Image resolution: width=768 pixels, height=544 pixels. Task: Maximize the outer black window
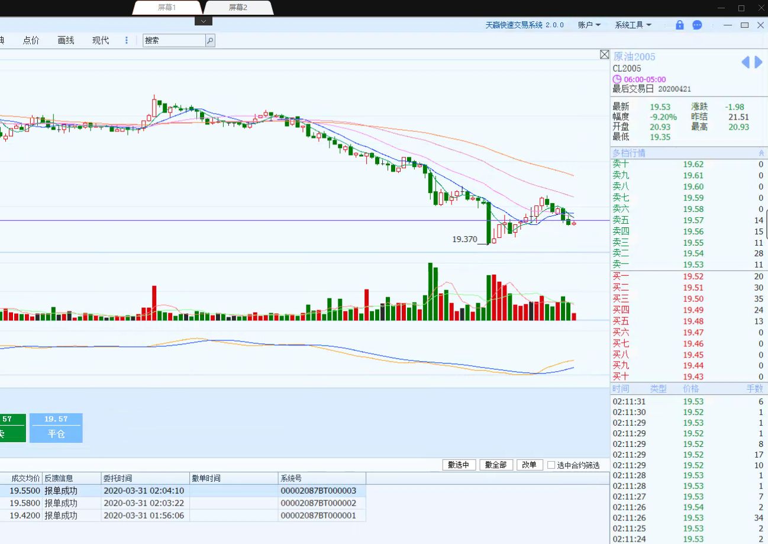click(741, 8)
